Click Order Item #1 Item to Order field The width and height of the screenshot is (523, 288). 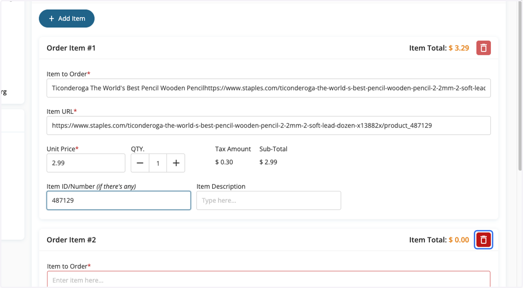click(268, 88)
